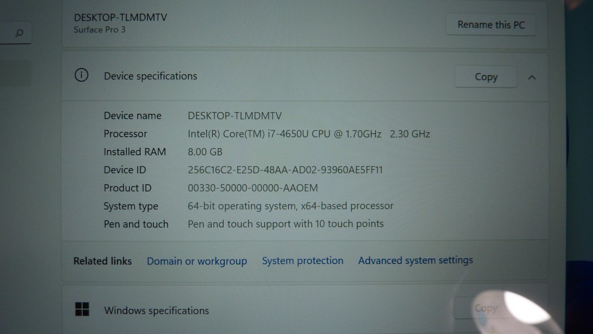Click the search magnifier icon
The height and width of the screenshot is (334, 593).
tap(19, 33)
